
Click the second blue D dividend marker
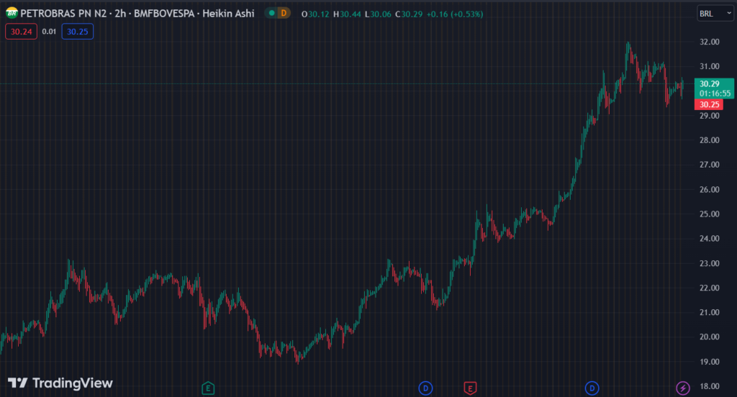pyautogui.click(x=592, y=388)
